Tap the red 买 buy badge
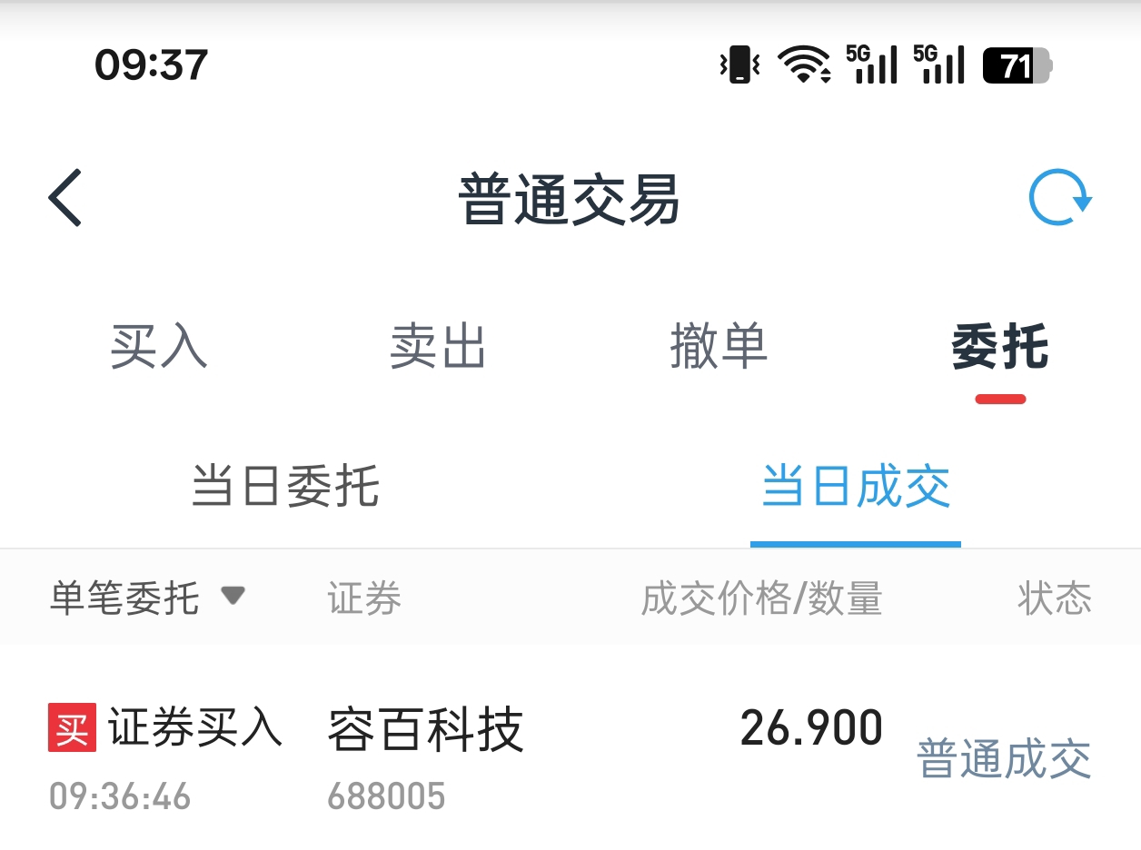The width and height of the screenshot is (1141, 850). [x=72, y=728]
